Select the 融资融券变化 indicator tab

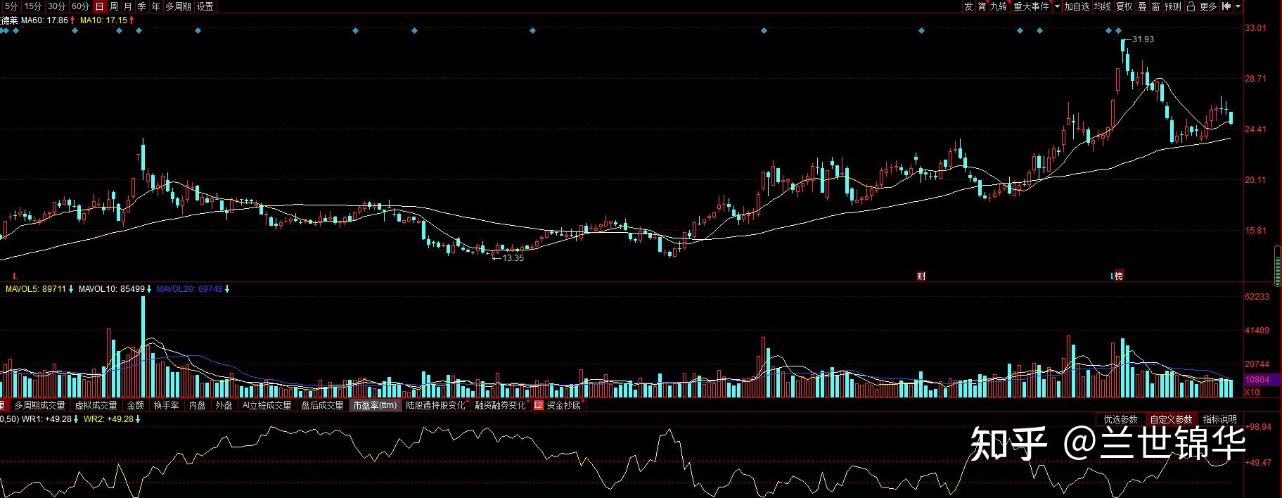pos(501,405)
